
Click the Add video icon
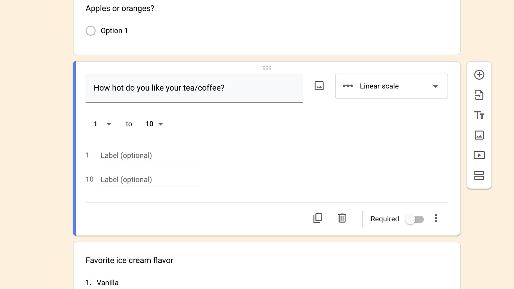tap(479, 155)
